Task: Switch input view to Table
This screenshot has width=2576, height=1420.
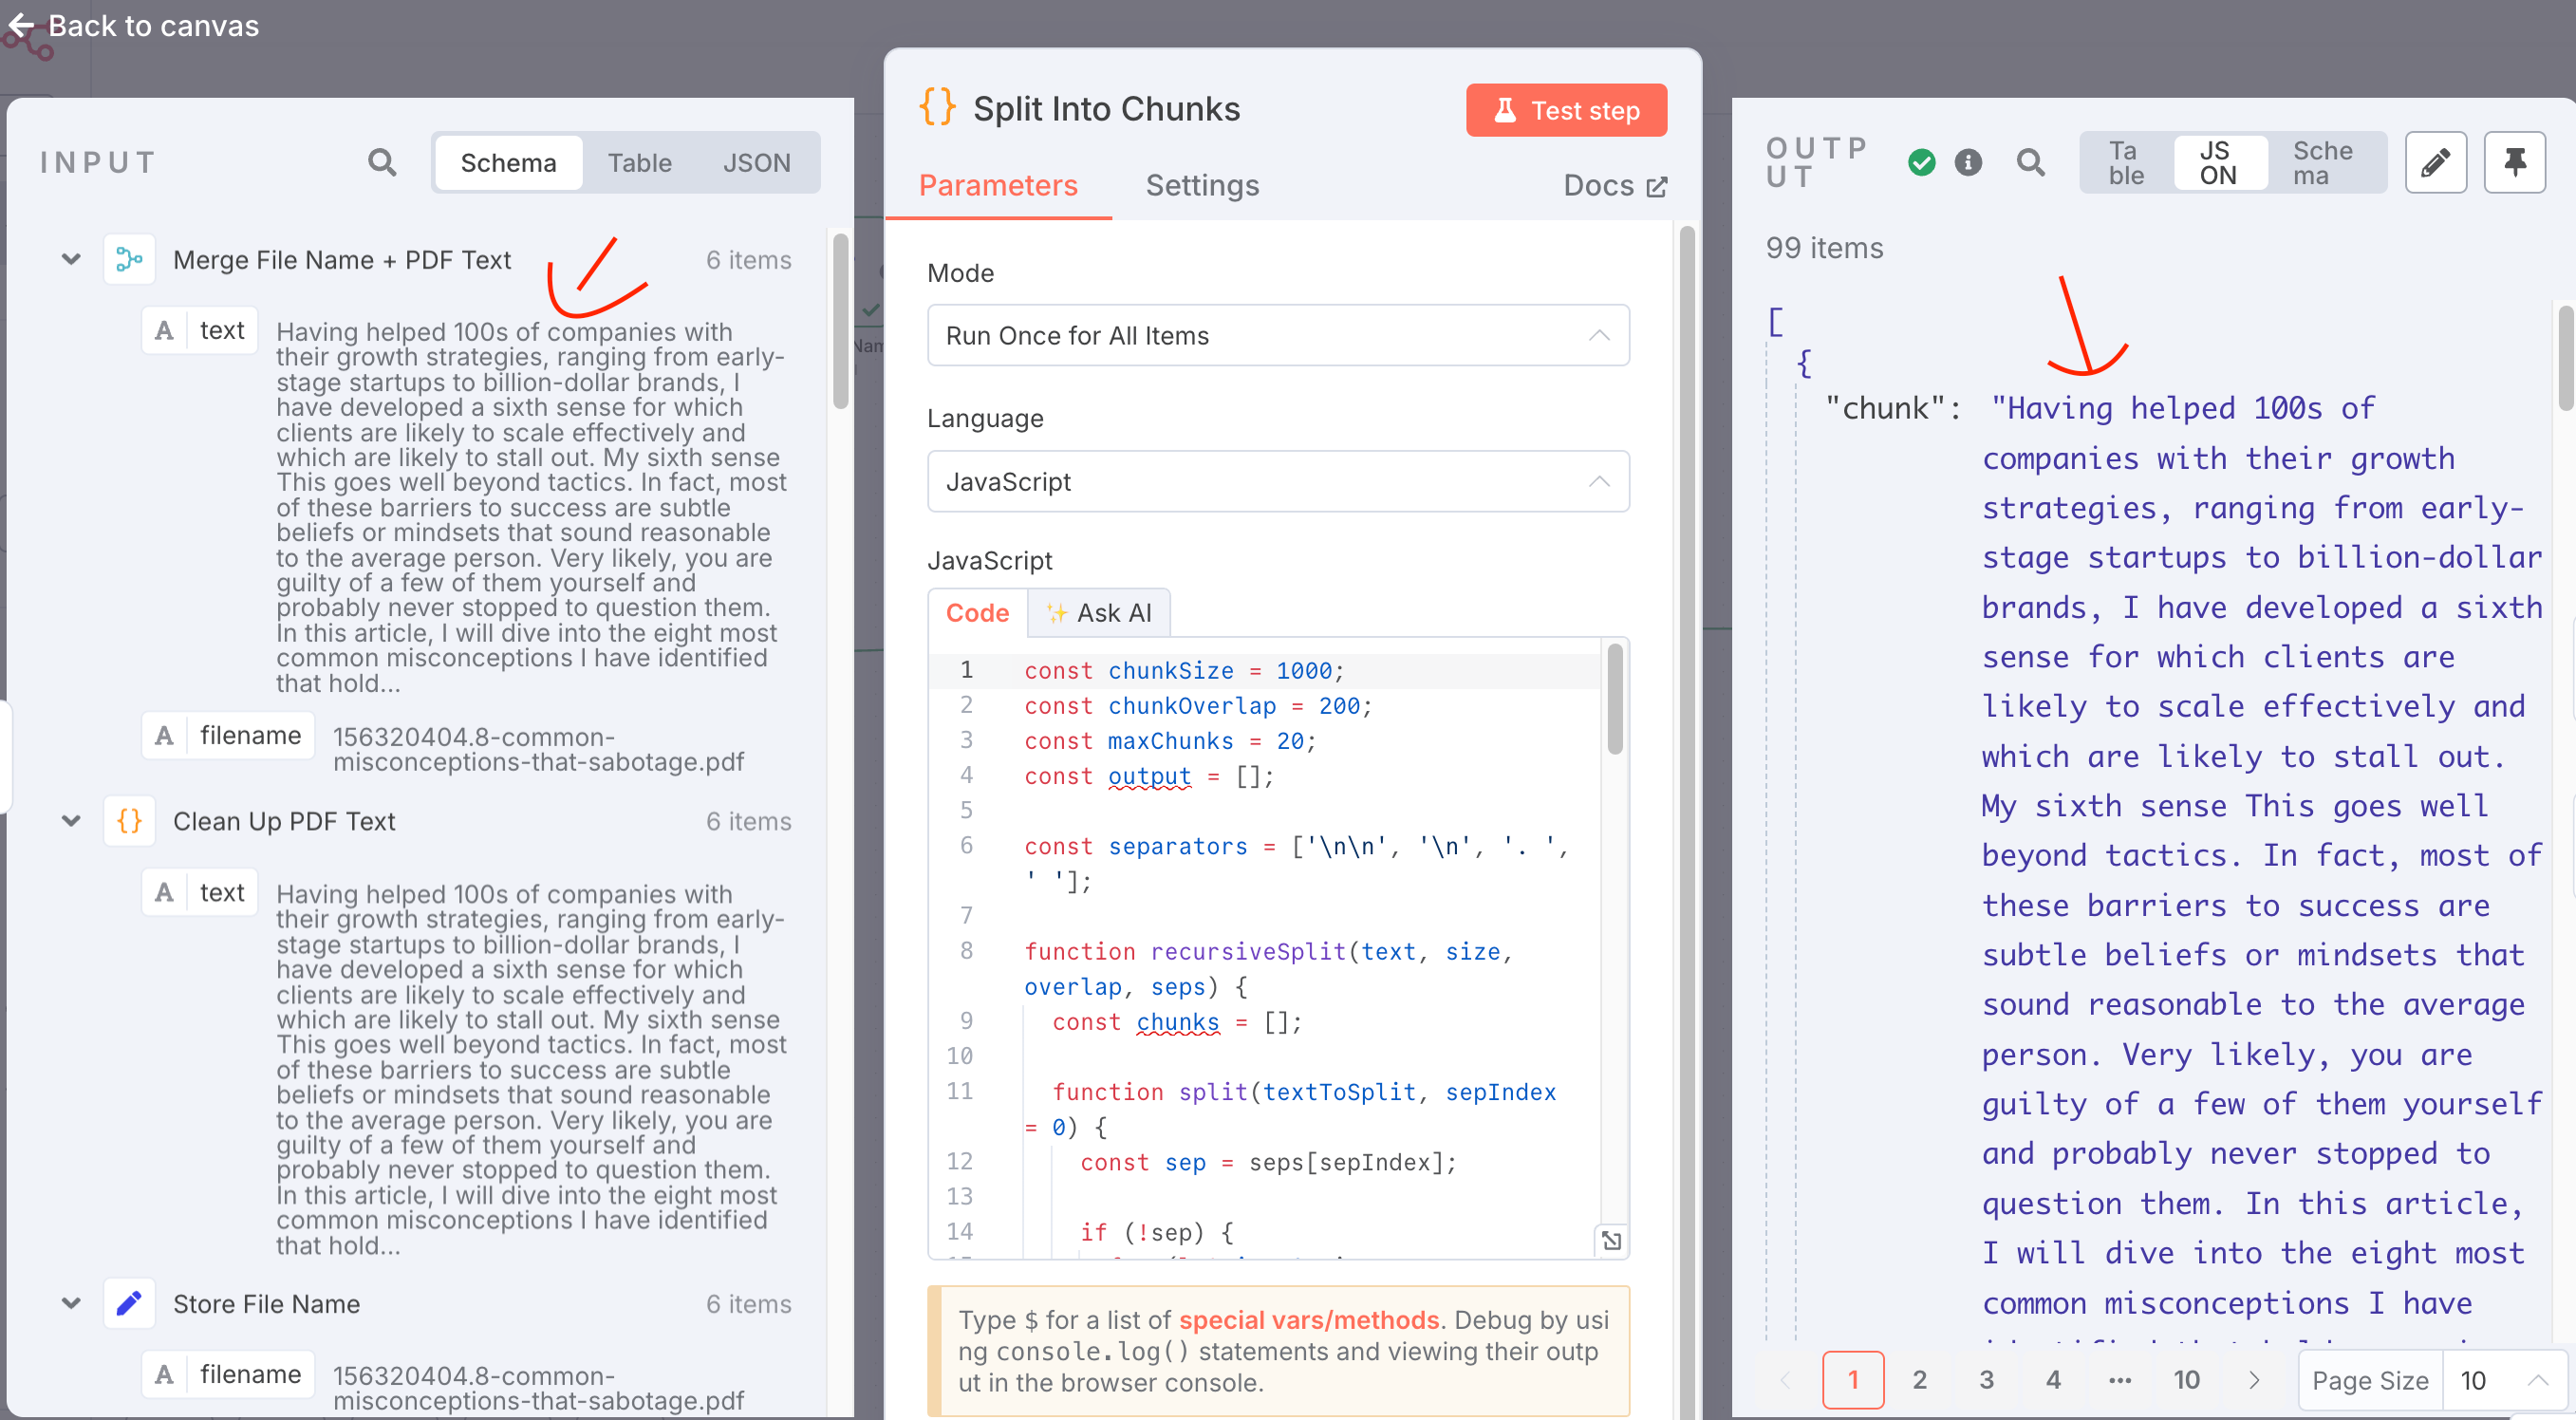Action: [639, 162]
